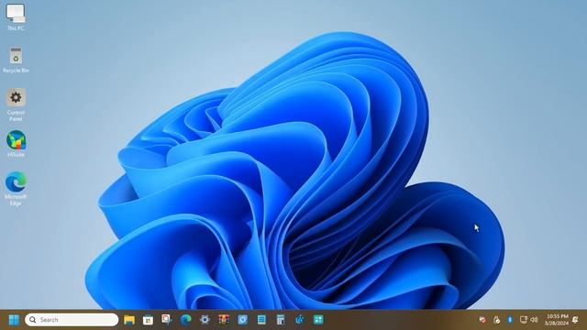
Task: Open network status tray icon
Action: click(523, 320)
